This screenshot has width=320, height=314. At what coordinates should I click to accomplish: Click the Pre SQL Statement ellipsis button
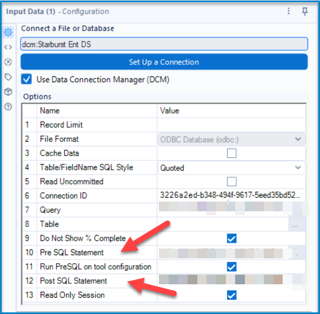297,252
